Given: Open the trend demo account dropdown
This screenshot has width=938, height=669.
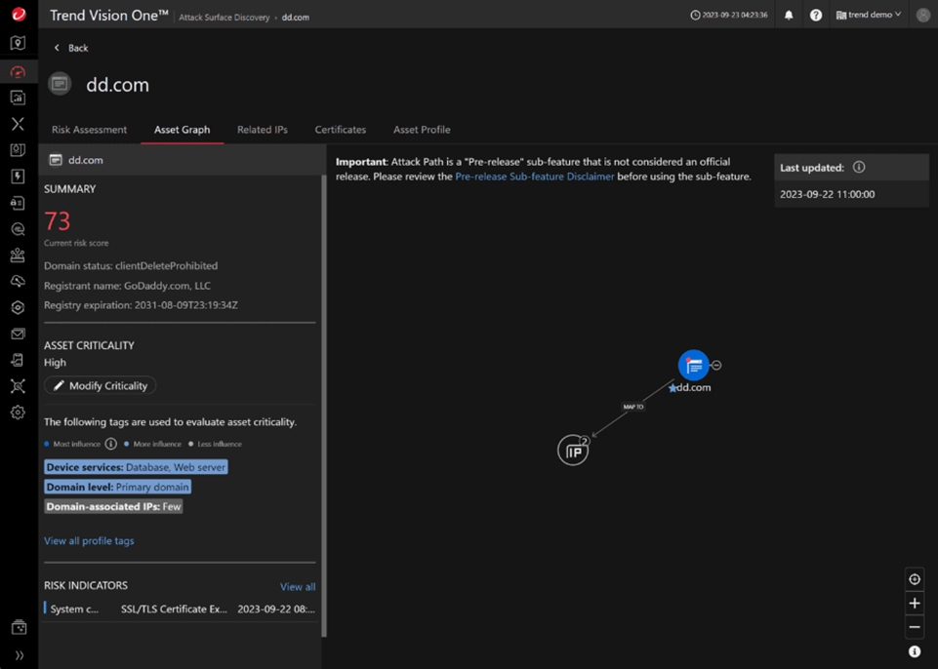Looking at the screenshot, I should [x=869, y=15].
